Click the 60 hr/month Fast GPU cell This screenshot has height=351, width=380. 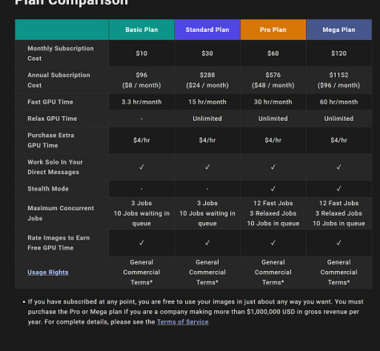339,102
